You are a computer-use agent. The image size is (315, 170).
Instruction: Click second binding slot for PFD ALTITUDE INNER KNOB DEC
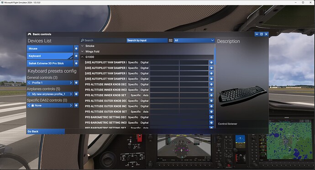tap(194, 84)
